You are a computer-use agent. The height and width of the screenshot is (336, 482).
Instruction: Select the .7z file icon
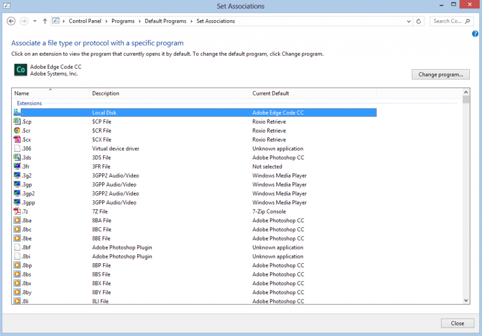pos(17,211)
